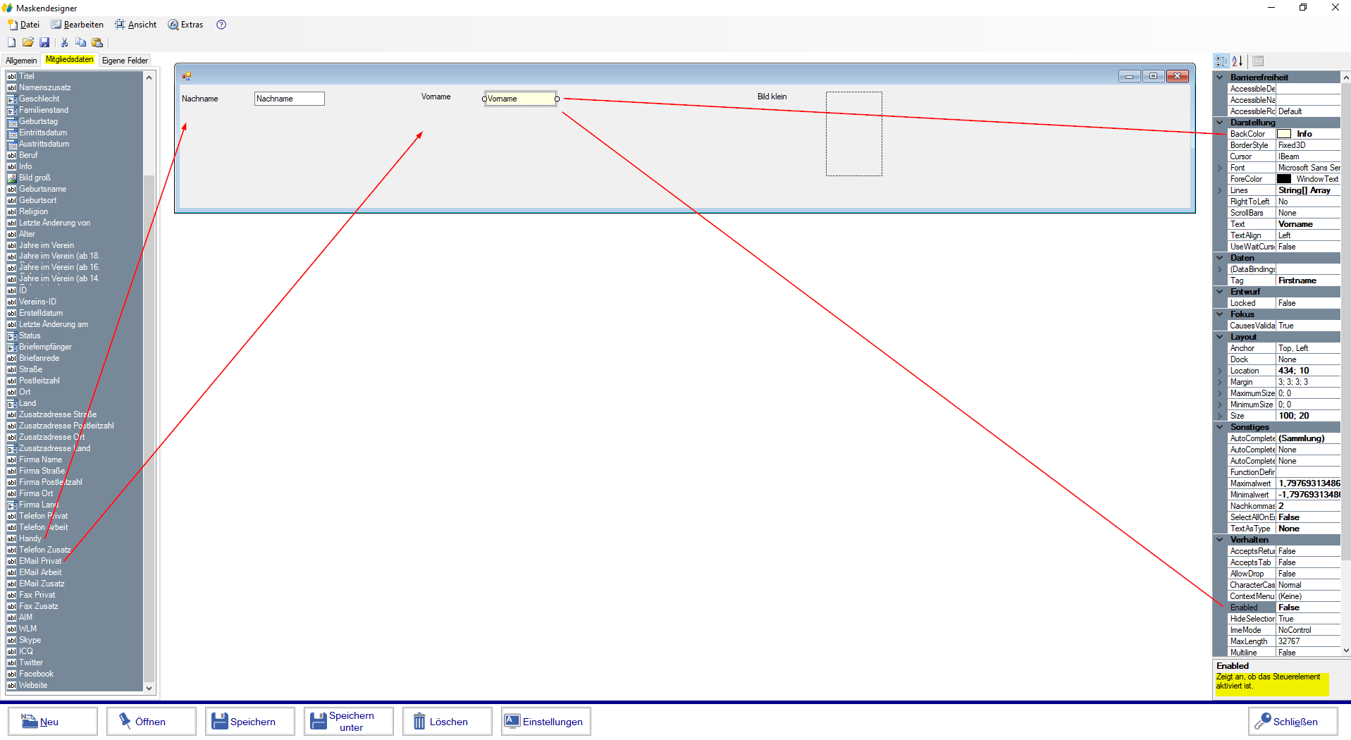Select the Text property value Vorname
Screen dimensions: 1351x740
click(x=1308, y=224)
